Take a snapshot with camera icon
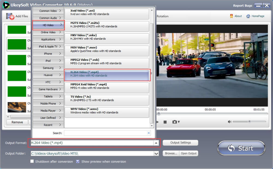The height and width of the screenshot is (169, 273). (x=174, y=122)
